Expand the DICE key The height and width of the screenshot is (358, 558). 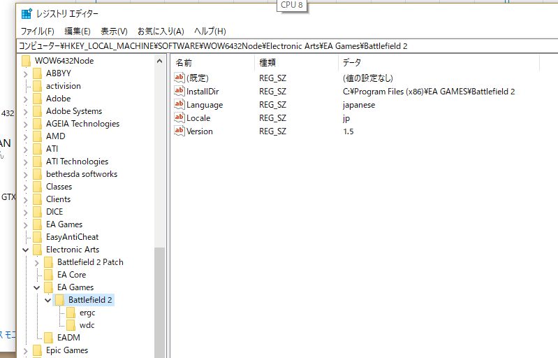point(25,213)
